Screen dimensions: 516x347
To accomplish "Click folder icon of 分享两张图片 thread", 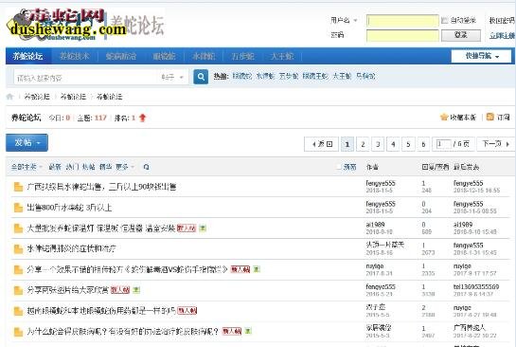I will 18,290.
